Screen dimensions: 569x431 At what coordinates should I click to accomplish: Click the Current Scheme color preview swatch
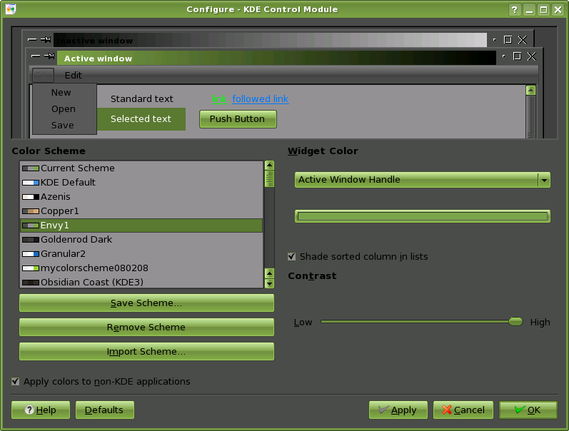click(31, 168)
